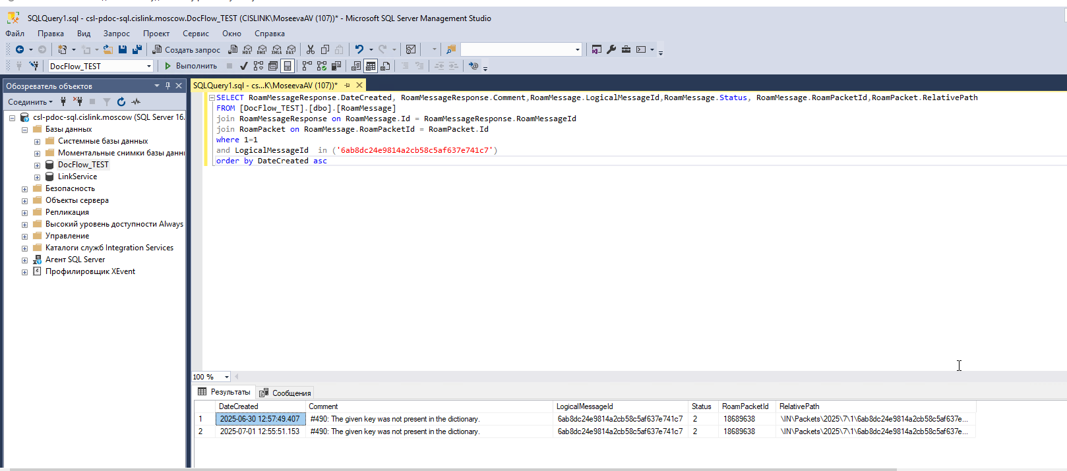Toggle include live query statistics
Screen dimensions: 1067x471
(322, 66)
